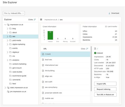Expand the paid-media folder
Image resolution: width=125 pixels, height=107 pixels.
click(8, 40)
